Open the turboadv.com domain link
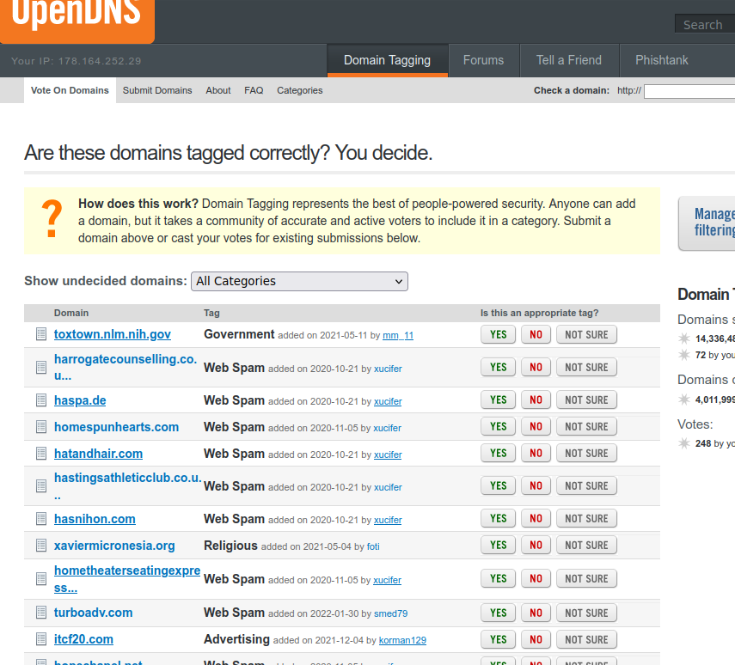735x665 pixels. coord(93,613)
